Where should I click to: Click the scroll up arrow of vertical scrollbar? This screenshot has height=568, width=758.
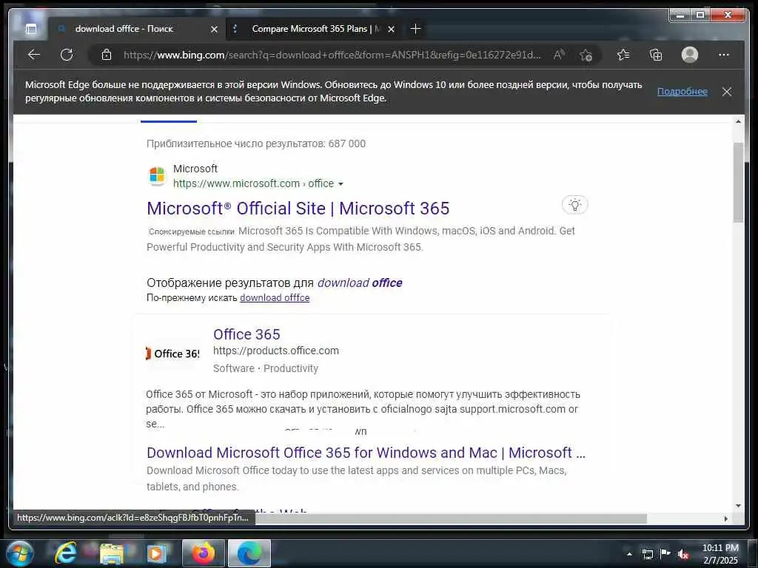click(738, 121)
